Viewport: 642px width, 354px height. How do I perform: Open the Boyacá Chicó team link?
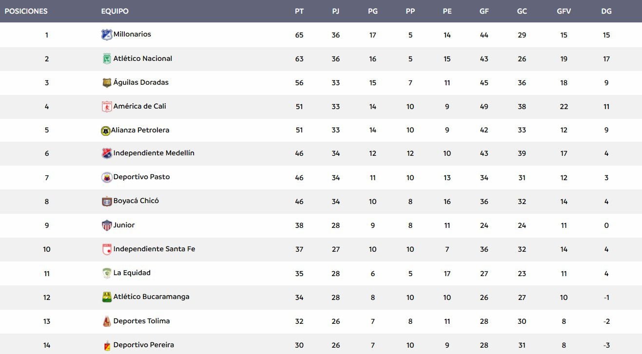click(136, 201)
